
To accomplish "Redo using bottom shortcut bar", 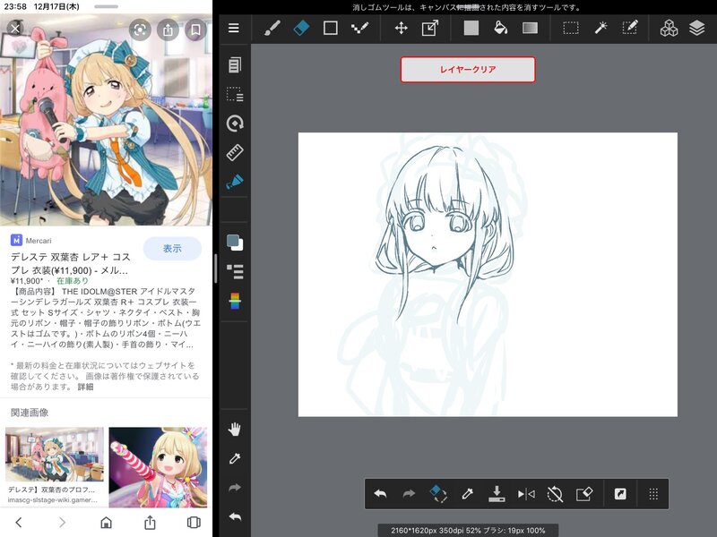I will tap(409, 494).
